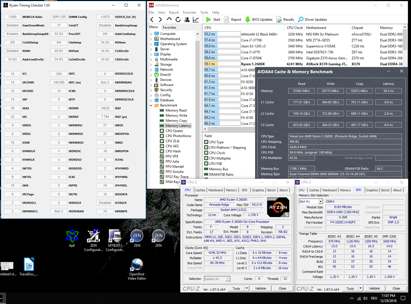Screen dimensions: 411x304
Task: Open the AIDA64 Help menu
Action: pyautogui.click(x=216, y=12)
